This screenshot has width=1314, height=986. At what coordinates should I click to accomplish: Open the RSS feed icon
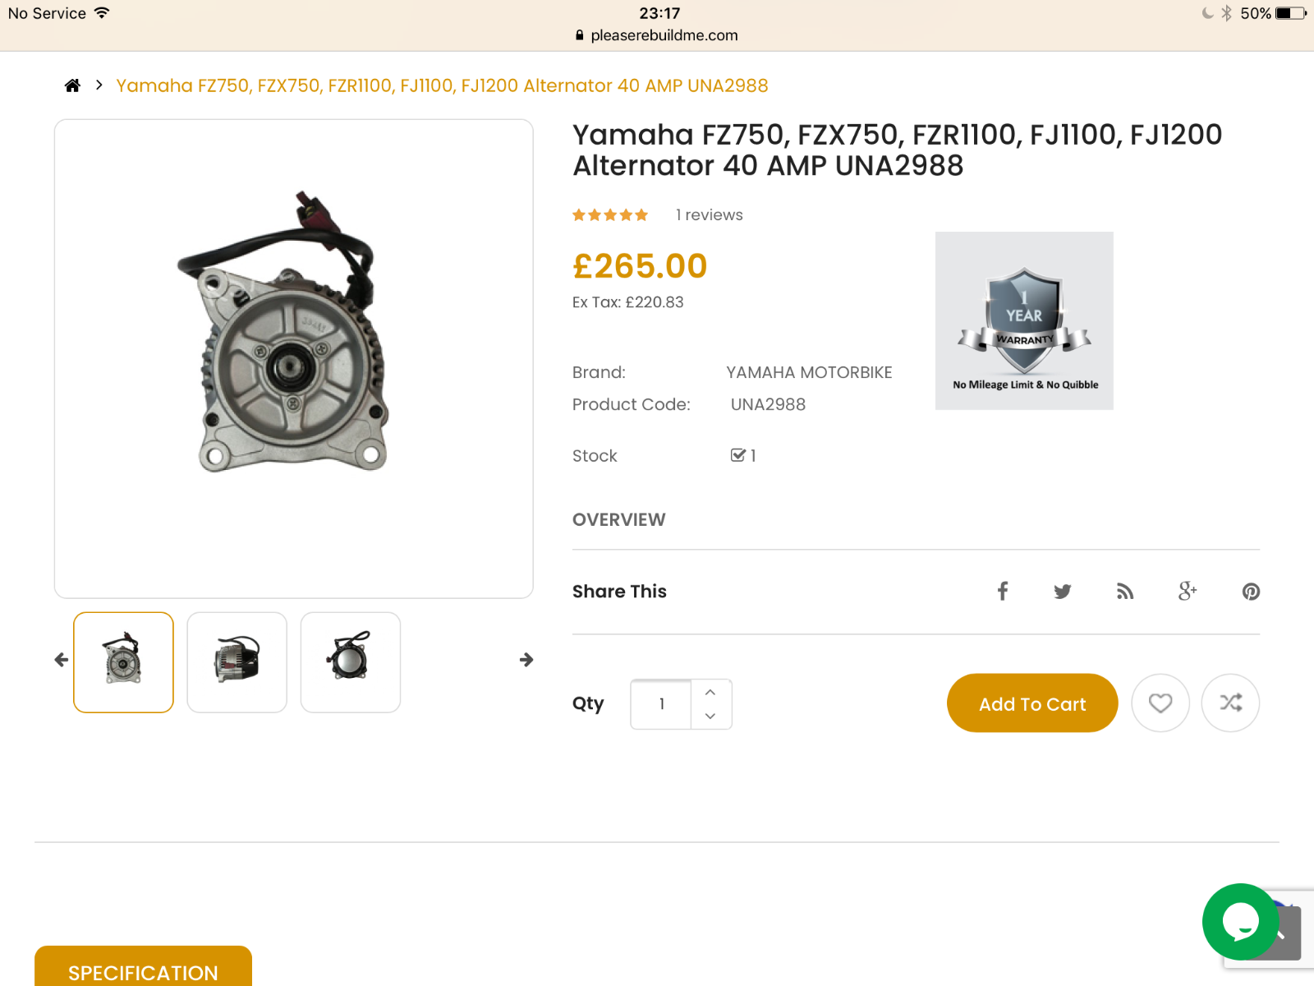tap(1125, 592)
